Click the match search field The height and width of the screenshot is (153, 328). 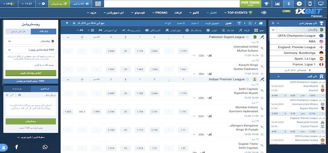(x=88, y=23)
